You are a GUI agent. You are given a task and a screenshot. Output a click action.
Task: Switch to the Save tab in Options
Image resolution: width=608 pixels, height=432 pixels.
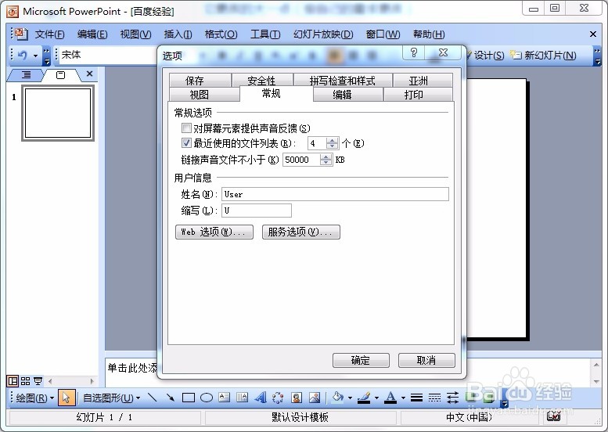tap(200, 80)
